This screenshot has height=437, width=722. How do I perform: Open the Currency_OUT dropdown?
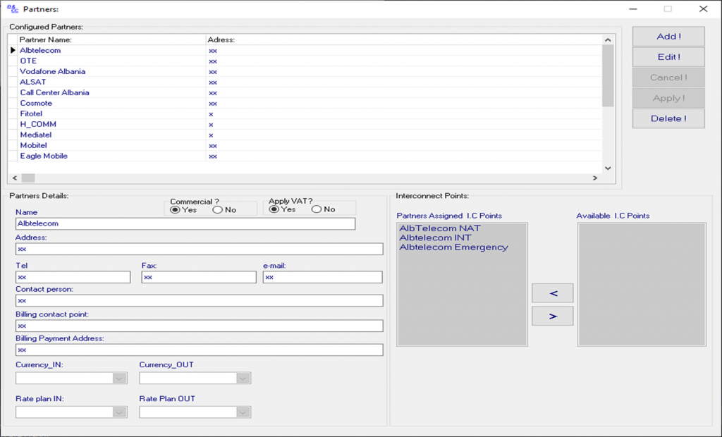243,378
